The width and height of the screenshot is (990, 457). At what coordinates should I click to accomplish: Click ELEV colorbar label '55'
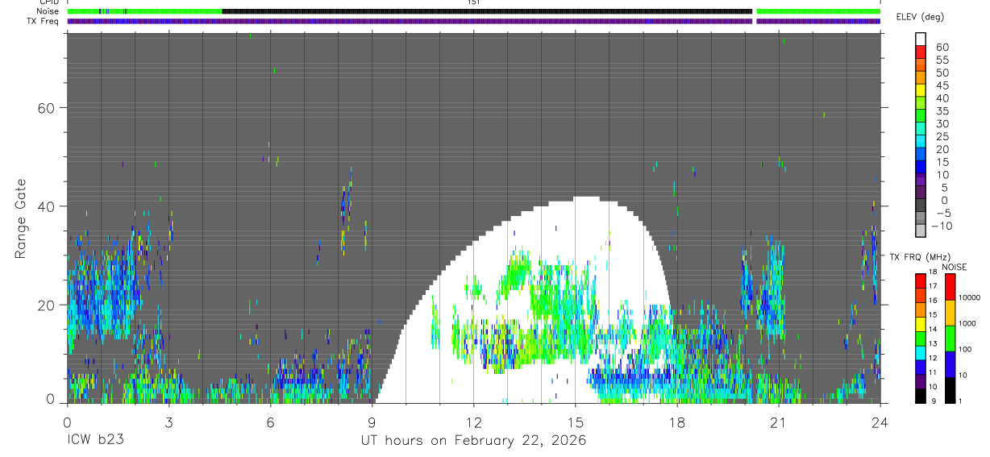tap(942, 60)
